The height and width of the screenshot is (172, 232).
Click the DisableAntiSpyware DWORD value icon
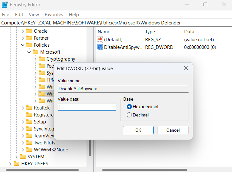[100, 47]
